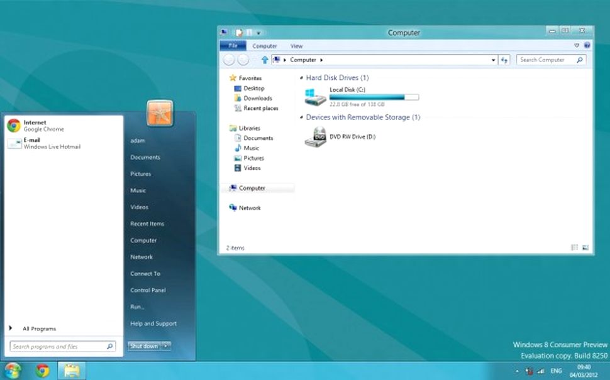
Task: Expand the address bar history dropdown
Action: 493,60
